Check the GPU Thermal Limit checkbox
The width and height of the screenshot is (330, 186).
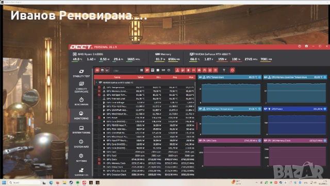click(x=99, y=98)
